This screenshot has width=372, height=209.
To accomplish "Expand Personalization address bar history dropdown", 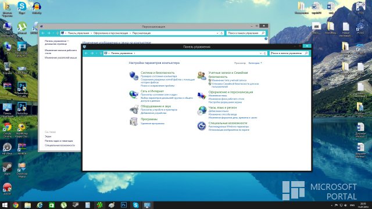I will pyautogui.click(x=217, y=33).
